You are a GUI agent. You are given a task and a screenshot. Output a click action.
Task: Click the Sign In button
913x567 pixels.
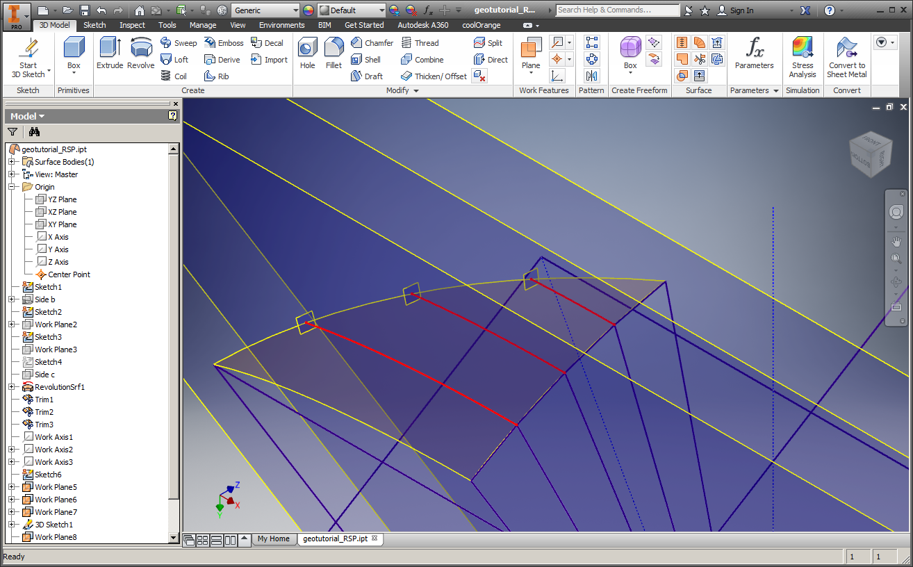735,10
